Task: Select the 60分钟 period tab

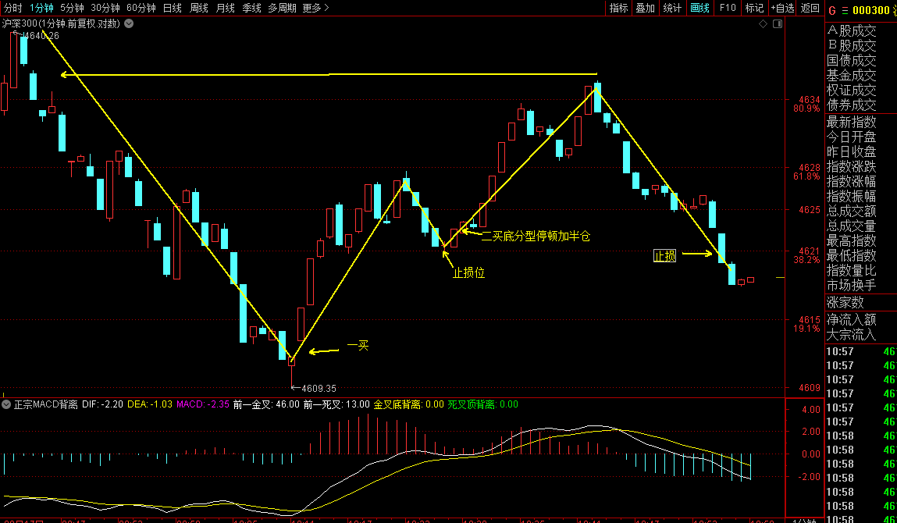Action: pos(141,8)
